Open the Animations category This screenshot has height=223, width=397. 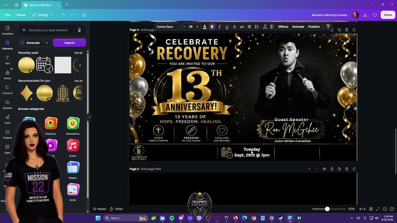[73, 126]
